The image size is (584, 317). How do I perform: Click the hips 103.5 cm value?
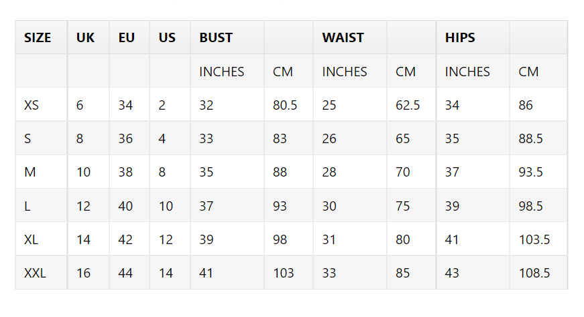pos(534,239)
